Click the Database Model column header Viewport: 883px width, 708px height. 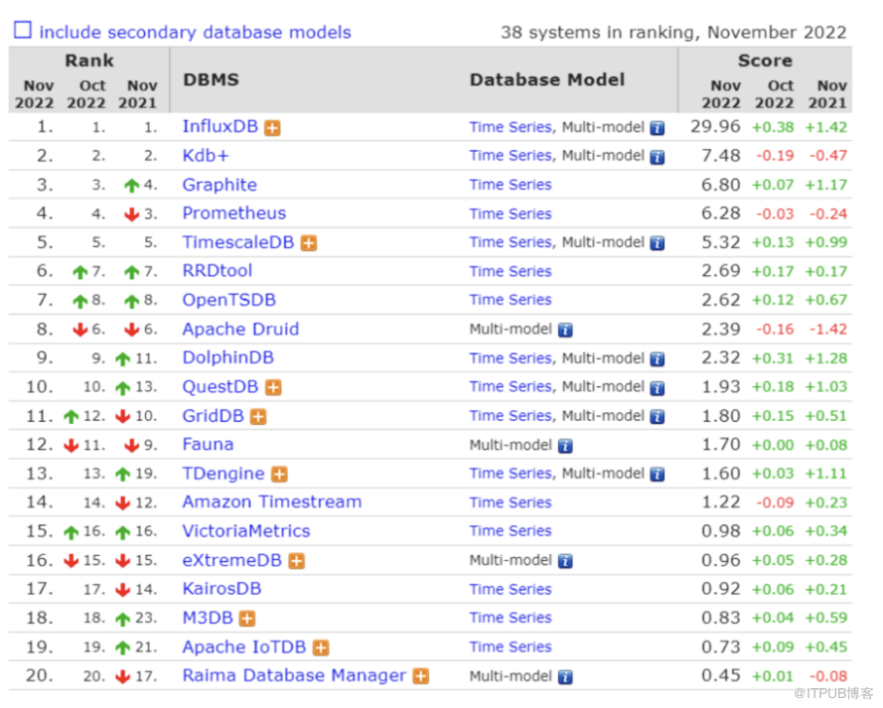(547, 79)
